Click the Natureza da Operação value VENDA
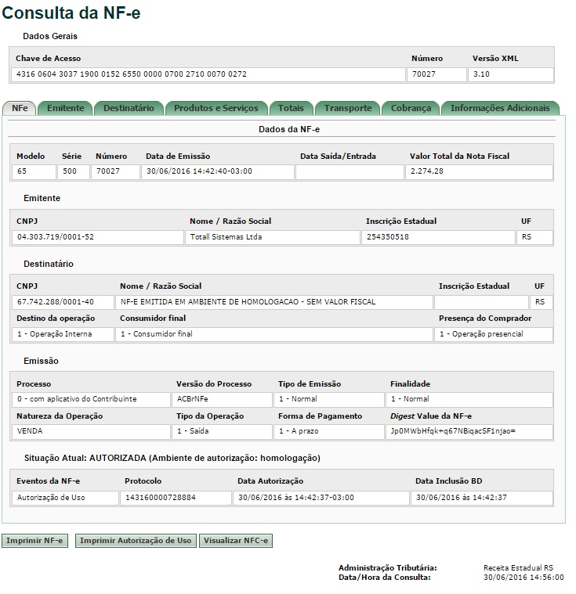The width and height of the screenshot is (576, 594). click(91, 431)
